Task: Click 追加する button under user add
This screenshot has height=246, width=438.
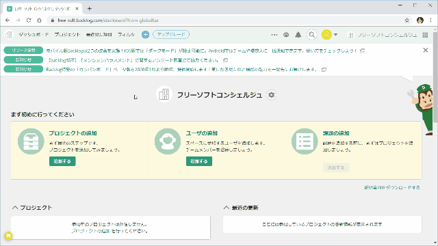Action: 199,161
